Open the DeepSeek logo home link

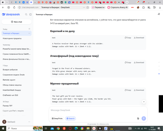point(11,14)
